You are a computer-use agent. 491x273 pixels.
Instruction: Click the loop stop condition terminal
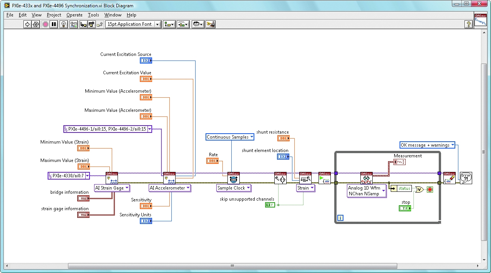pos(430,190)
